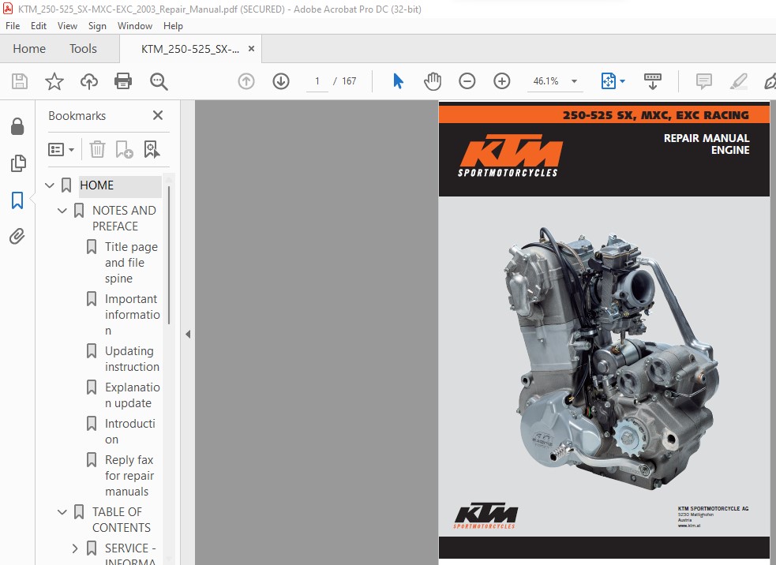Screen dimensions: 776x565
Task: Click the KTM engine photo on page
Action: (611, 359)
